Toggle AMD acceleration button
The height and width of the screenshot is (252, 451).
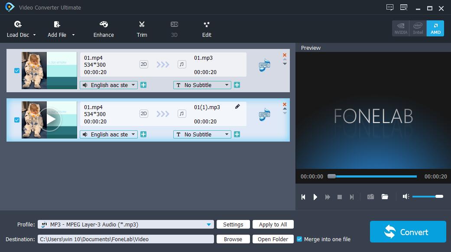[x=435, y=28]
